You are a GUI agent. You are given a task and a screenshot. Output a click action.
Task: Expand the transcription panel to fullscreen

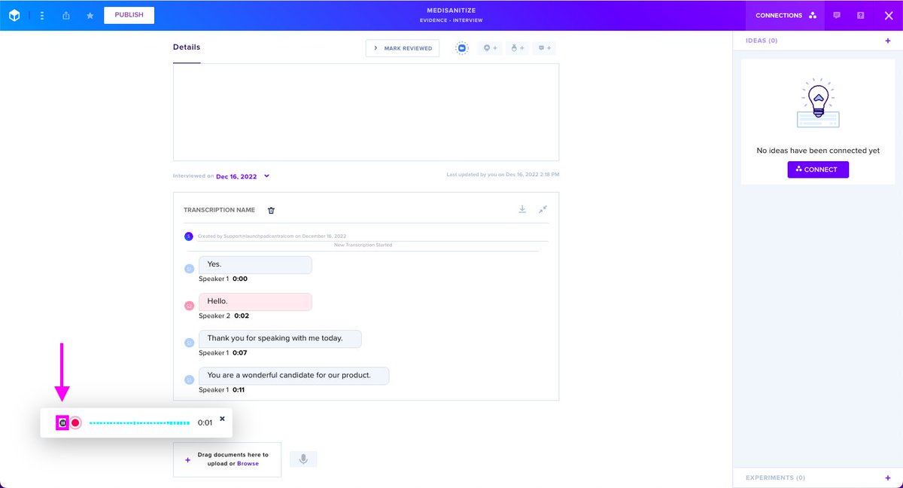[543, 209]
